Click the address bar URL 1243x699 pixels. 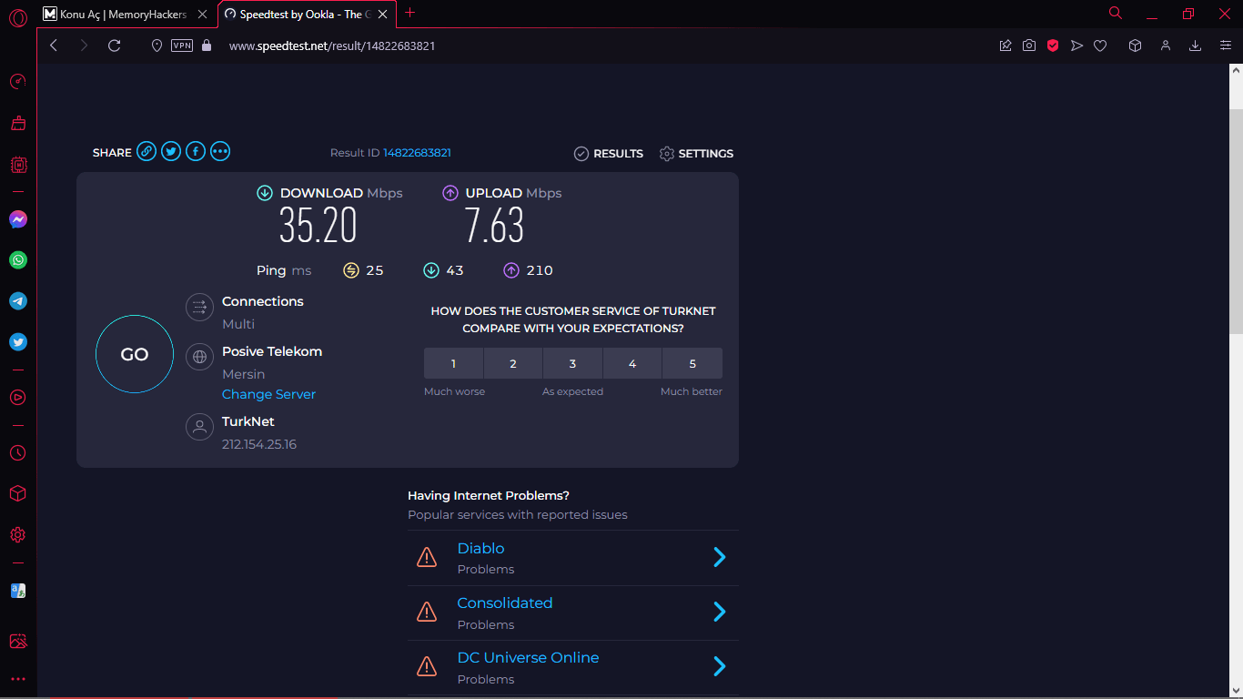pyautogui.click(x=332, y=46)
